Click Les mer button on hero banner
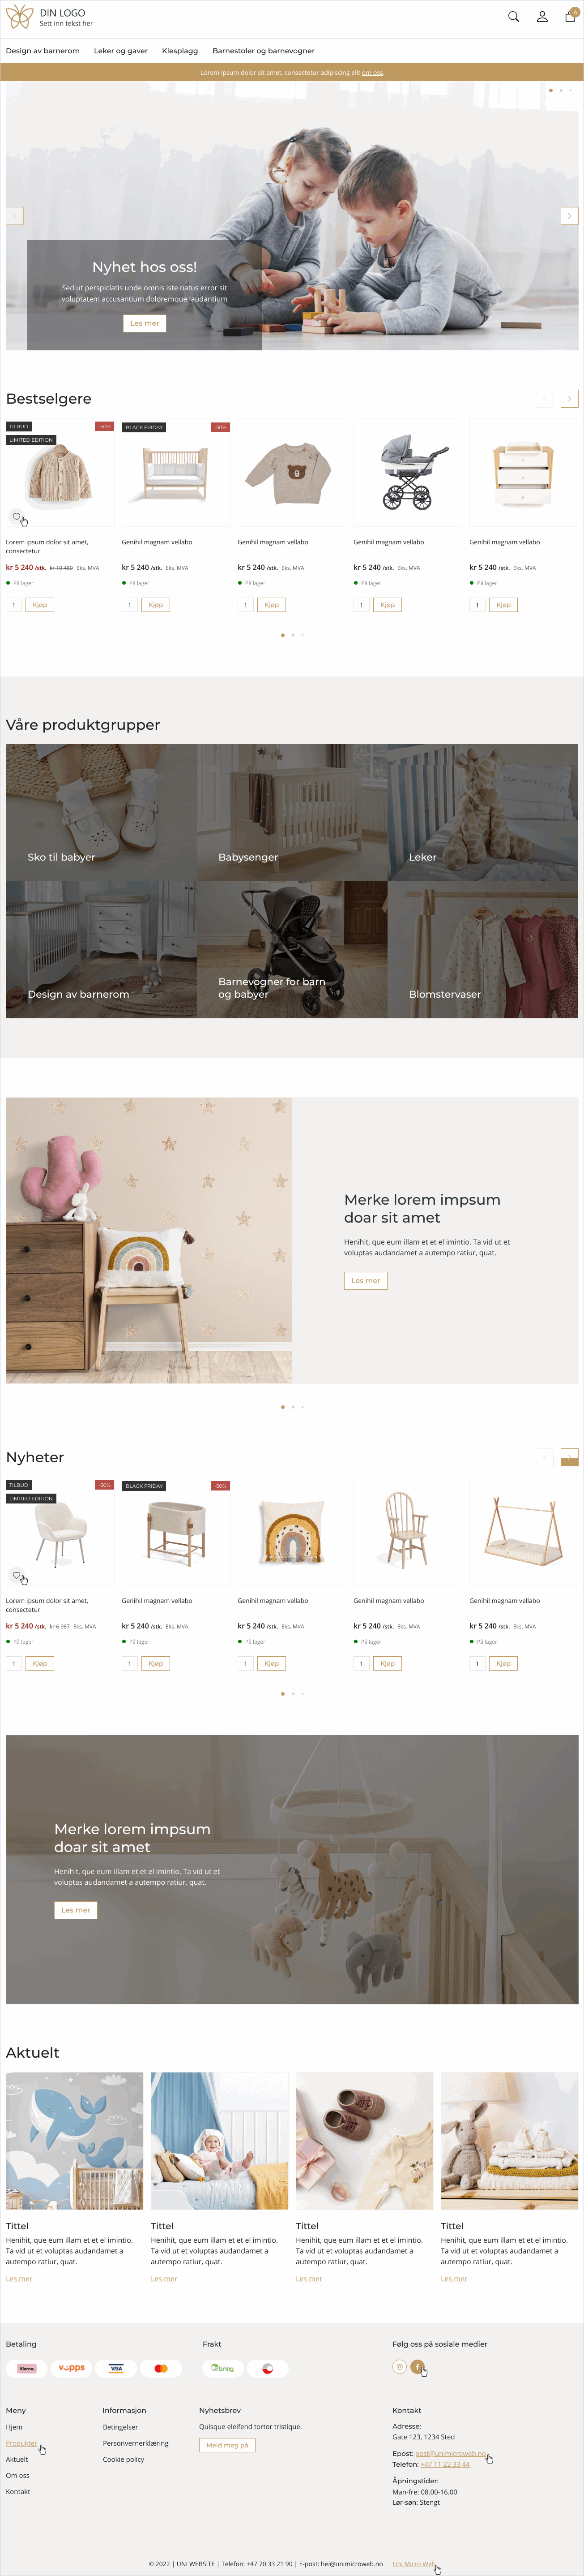The image size is (584, 2576). click(x=145, y=323)
